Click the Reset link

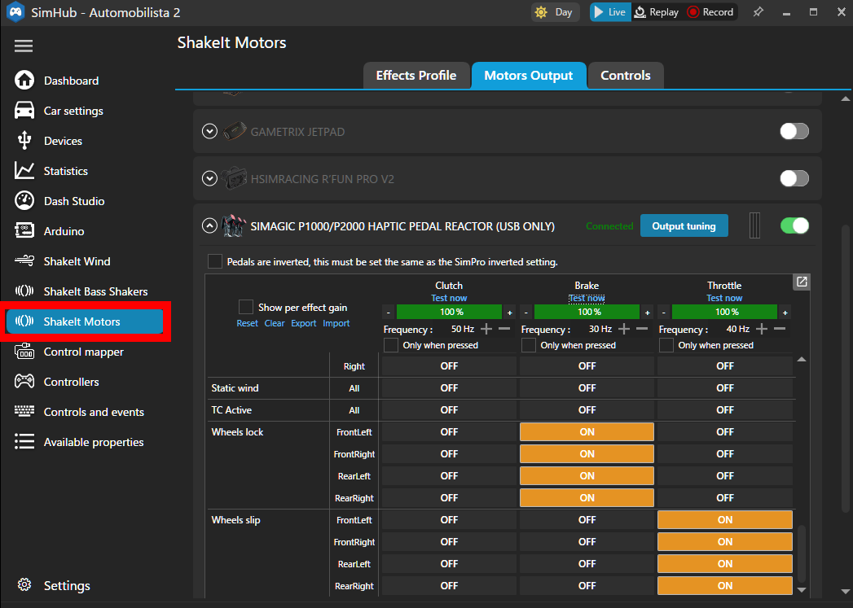pos(247,323)
